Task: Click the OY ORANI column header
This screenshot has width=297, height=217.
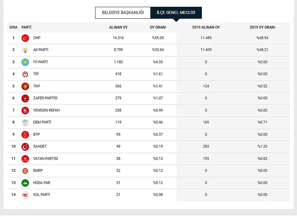Action: [158, 27]
